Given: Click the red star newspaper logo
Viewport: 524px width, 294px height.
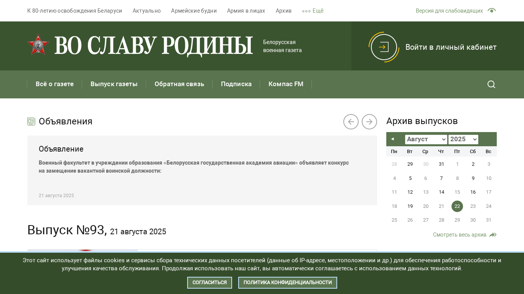Looking at the screenshot, I should click(x=38, y=45).
